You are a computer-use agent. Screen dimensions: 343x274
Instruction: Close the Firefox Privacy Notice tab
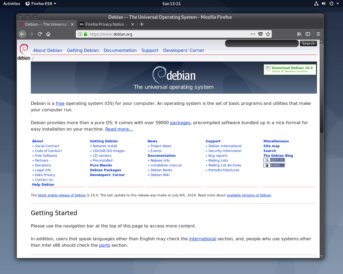point(133,24)
